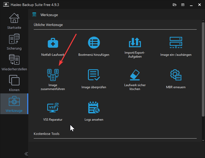The width and height of the screenshot is (205, 158).
Task: Open the Klonen clone section
Action: coord(14,83)
